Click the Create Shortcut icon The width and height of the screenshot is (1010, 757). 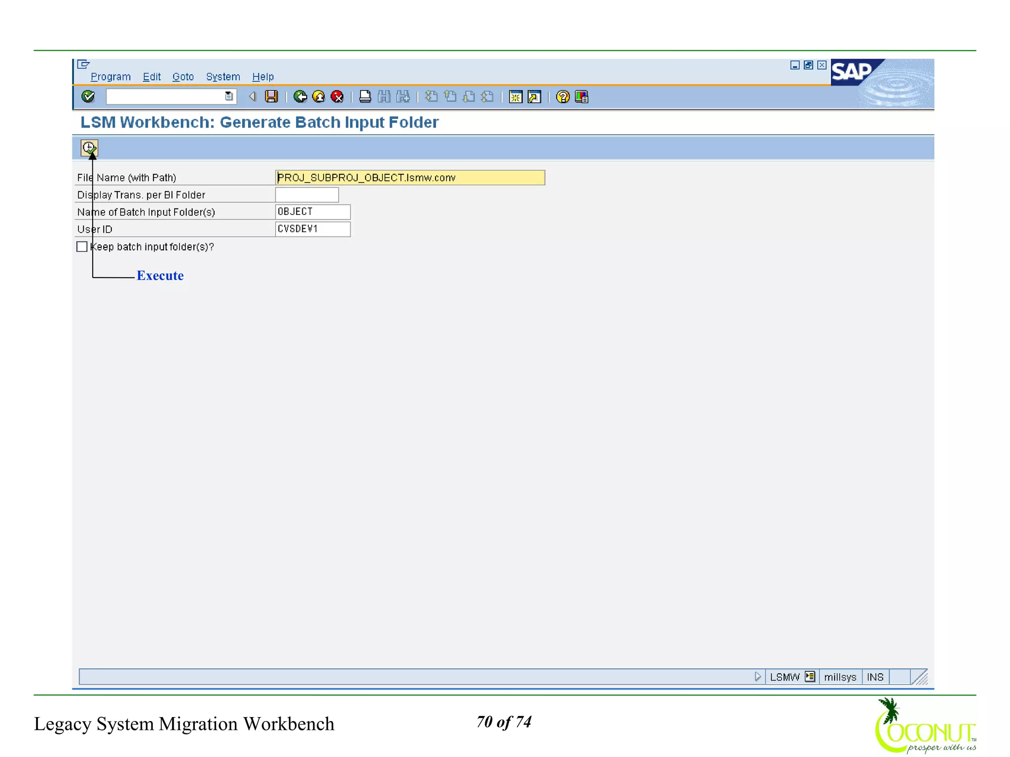[535, 97]
